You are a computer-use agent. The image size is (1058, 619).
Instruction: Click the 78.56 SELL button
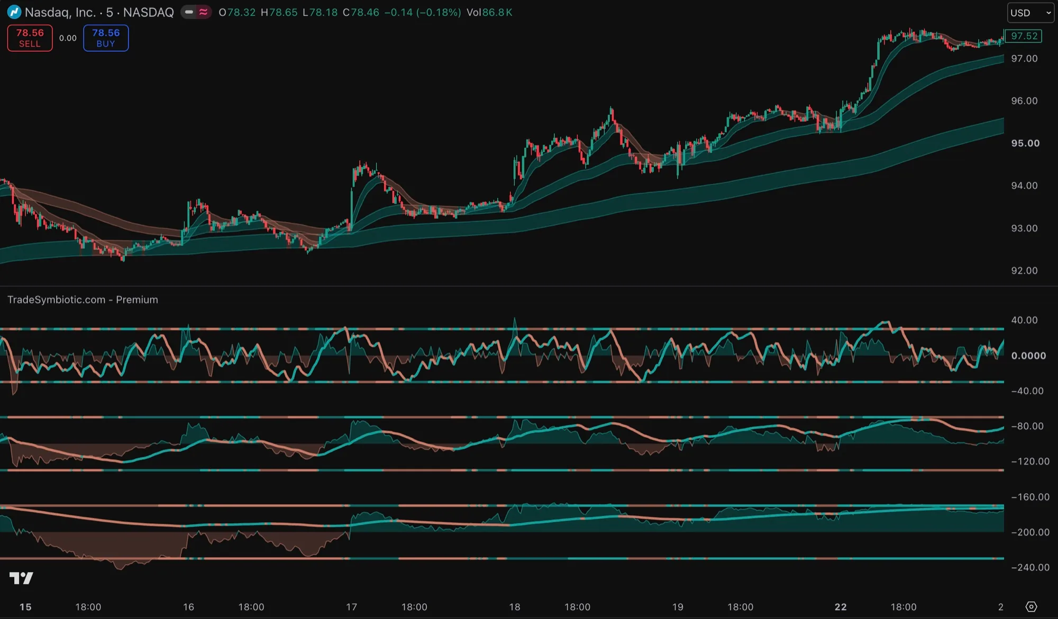click(x=30, y=38)
